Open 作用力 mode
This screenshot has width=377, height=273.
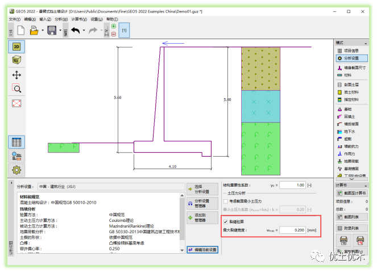(351, 154)
